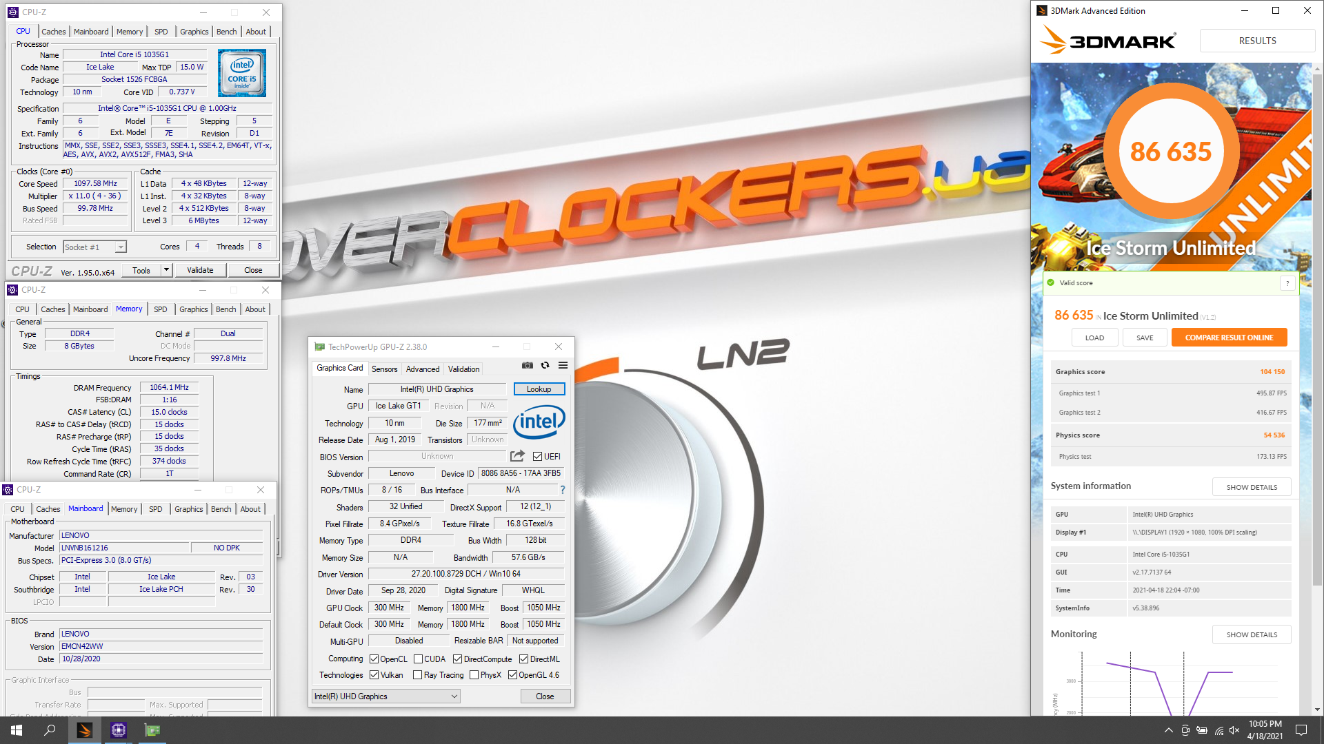
Task: Click COMPARE RESULT ONLINE button
Action: coord(1229,338)
